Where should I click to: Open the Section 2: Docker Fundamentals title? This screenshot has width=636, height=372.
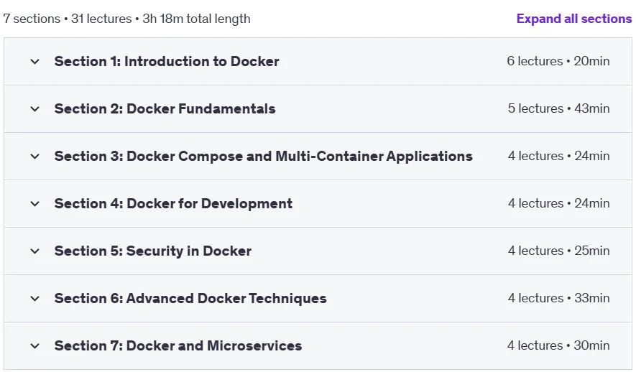tap(165, 108)
